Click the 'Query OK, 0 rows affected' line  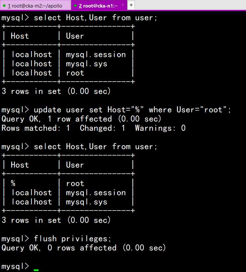click(84, 248)
